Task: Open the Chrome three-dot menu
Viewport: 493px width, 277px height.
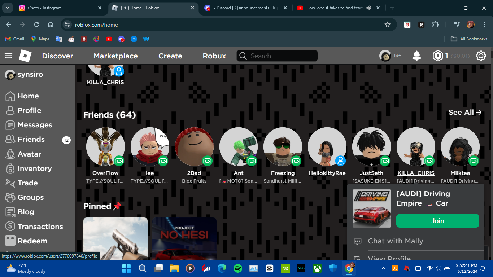Action: point(484,25)
